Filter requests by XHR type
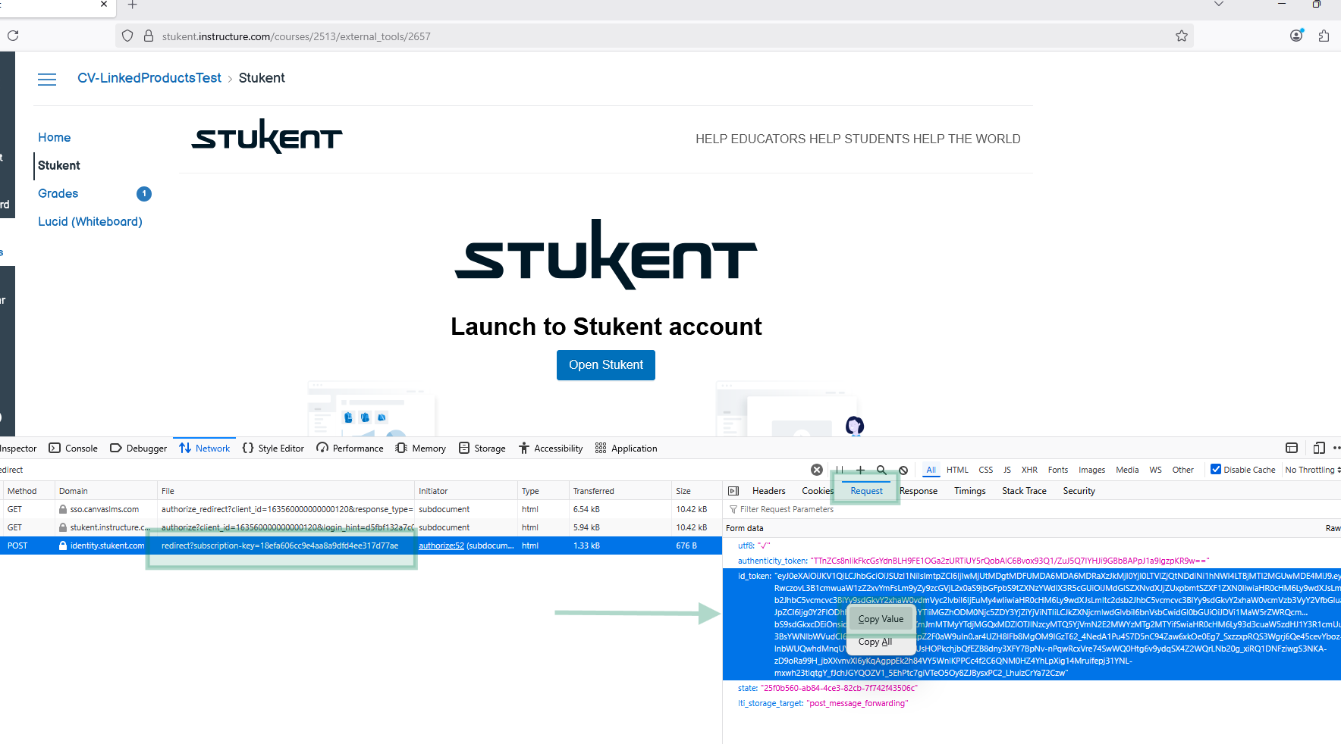 coord(1029,470)
